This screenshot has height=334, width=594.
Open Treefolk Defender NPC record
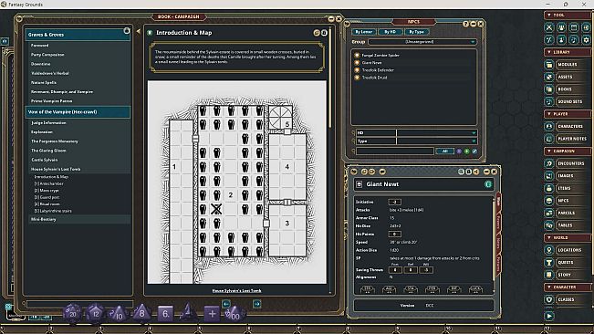(378, 70)
